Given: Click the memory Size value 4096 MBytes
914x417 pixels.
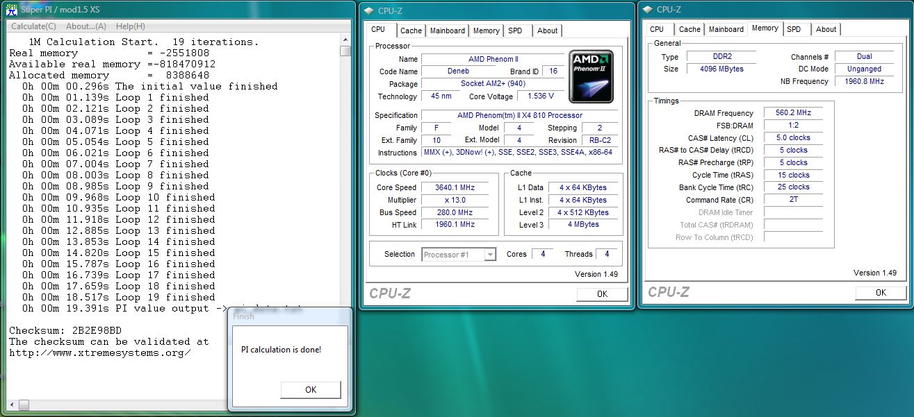Looking at the screenshot, I should pyautogui.click(x=721, y=69).
